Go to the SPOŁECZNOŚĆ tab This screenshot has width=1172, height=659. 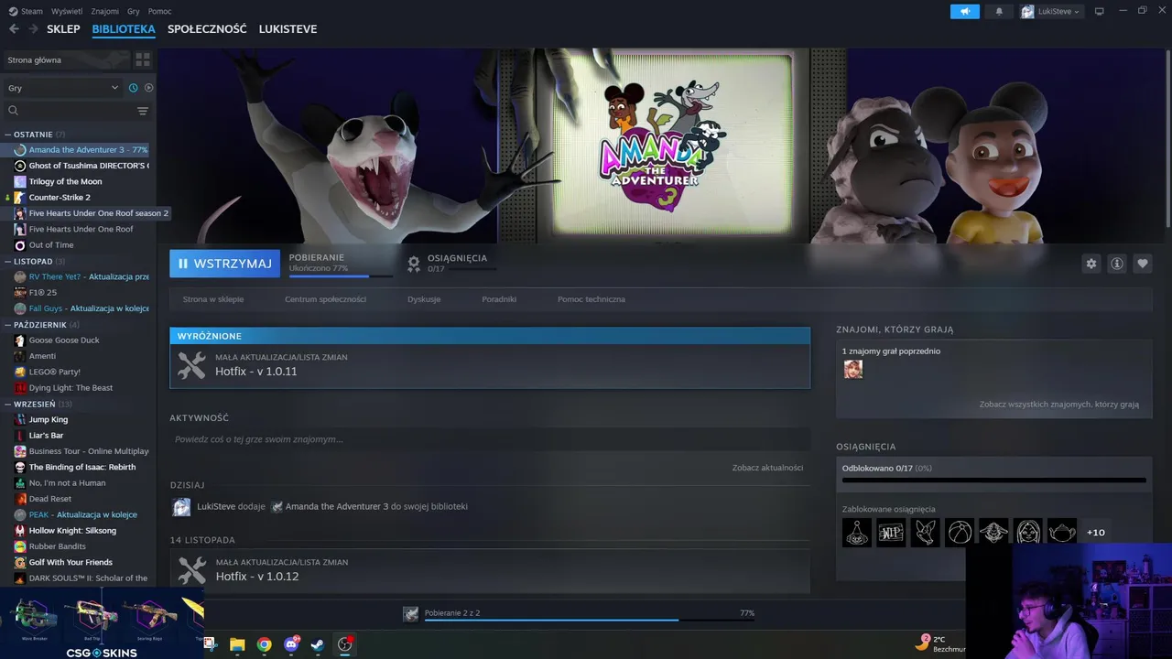click(207, 29)
